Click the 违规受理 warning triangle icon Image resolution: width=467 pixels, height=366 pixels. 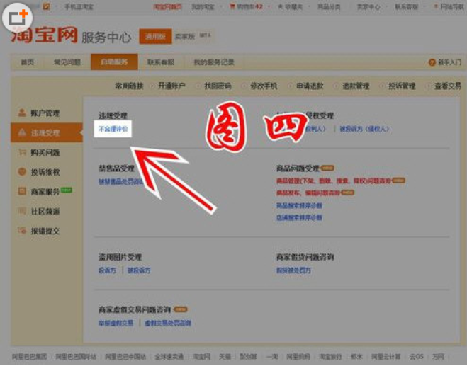coord(22,132)
